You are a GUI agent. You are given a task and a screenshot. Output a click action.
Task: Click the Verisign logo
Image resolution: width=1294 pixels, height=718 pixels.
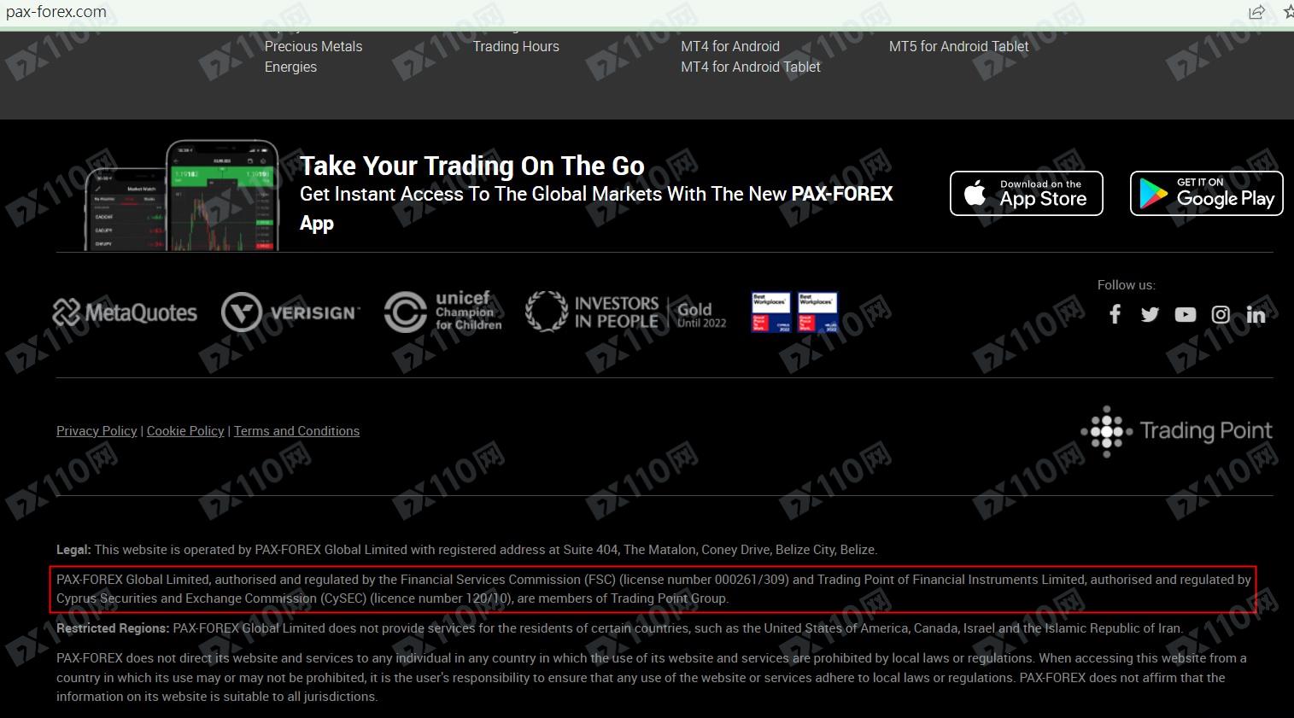290,312
